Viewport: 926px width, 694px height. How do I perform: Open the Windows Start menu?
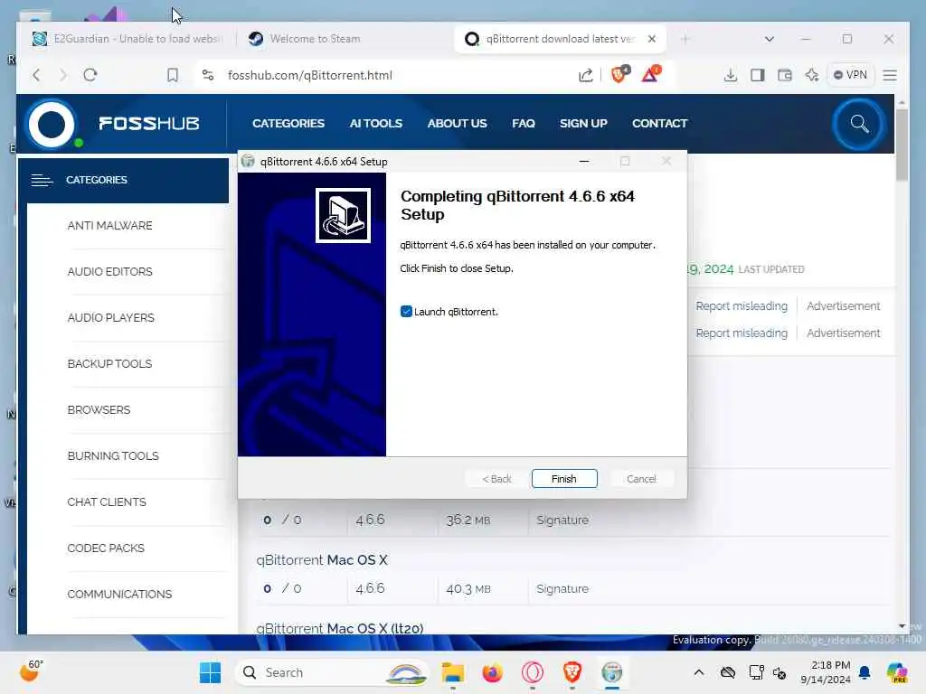(210, 672)
